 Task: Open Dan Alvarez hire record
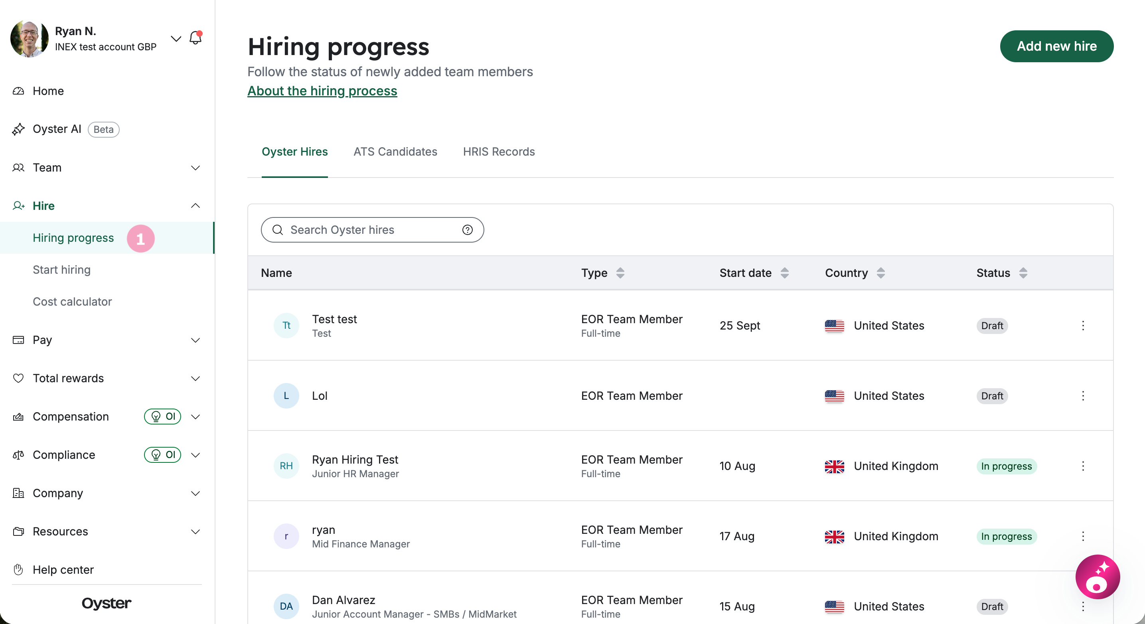click(x=680, y=598)
